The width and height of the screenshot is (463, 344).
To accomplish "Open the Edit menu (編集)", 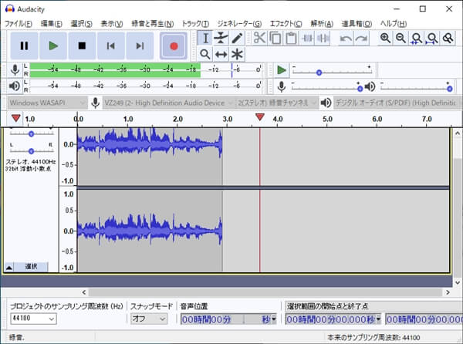I will 52,24.
